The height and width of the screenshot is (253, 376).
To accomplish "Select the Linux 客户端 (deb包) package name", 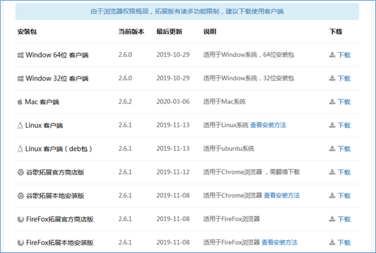I will 59,149.
